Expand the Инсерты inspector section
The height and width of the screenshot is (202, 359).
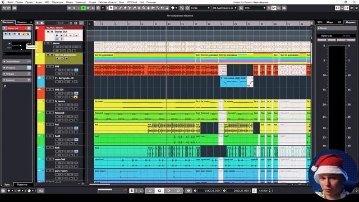[17, 68]
